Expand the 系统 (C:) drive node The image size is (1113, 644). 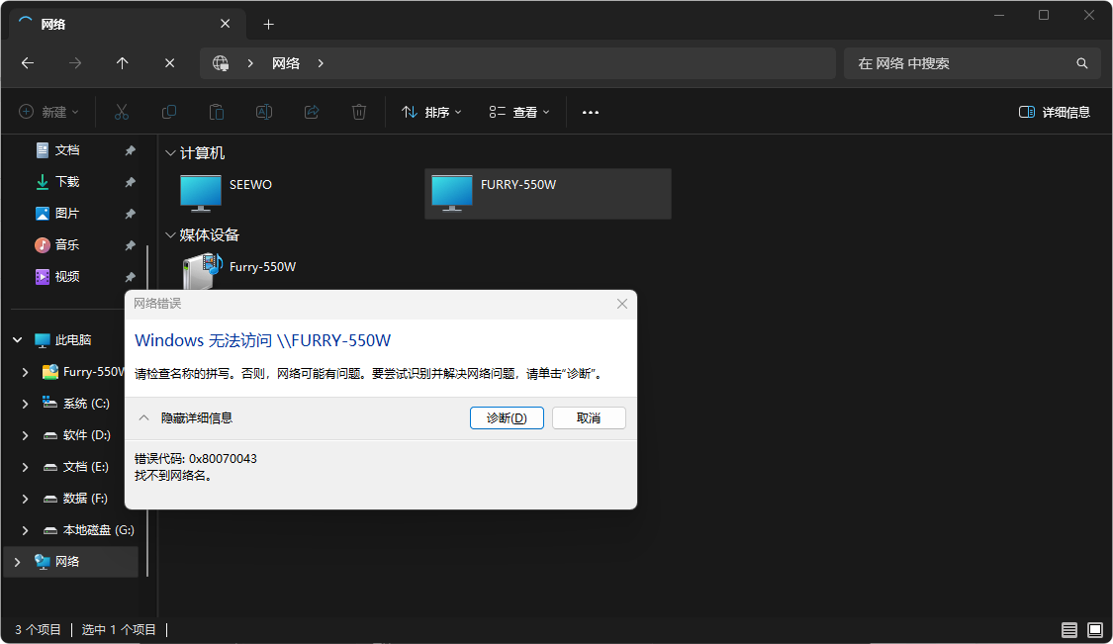pyautogui.click(x=26, y=404)
